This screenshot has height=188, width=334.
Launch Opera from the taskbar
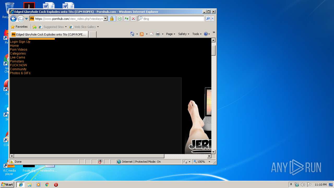pyautogui.click(x=56, y=185)
